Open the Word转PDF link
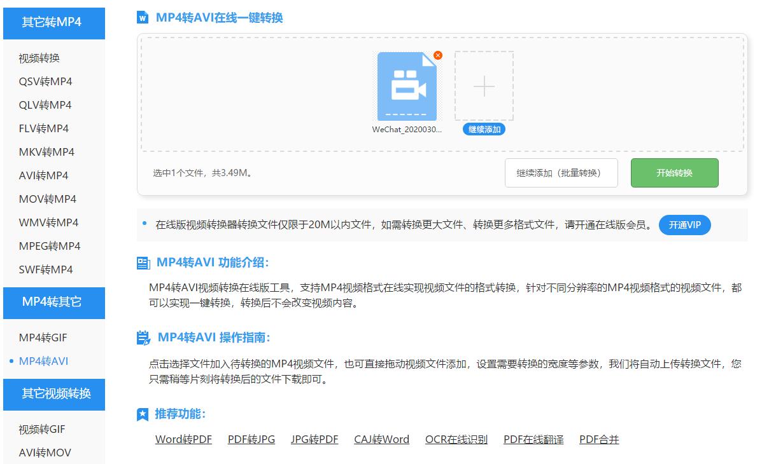Viewport: 762px width, 464px height. (x=184, y=439)
